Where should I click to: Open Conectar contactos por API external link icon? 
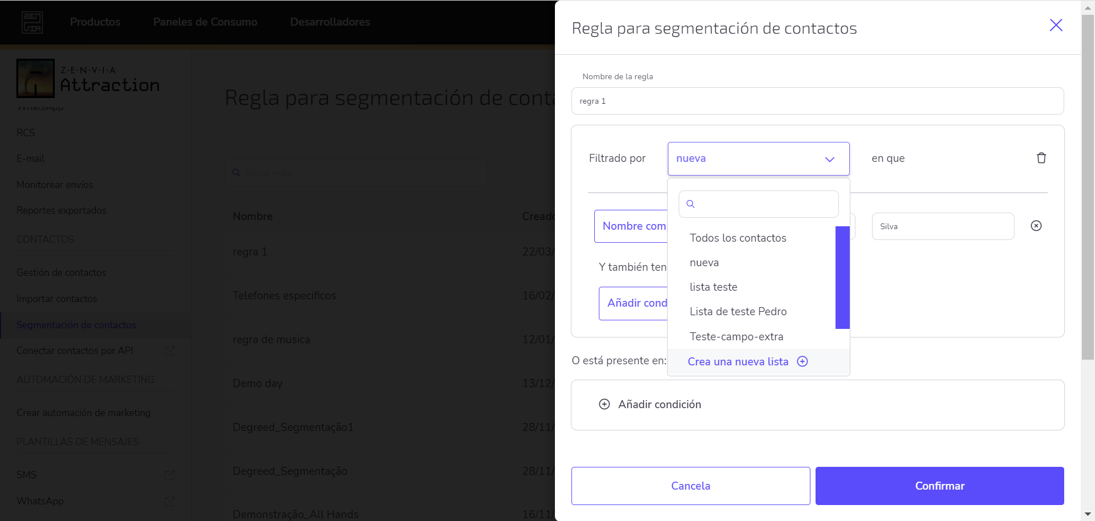pos(169,351)
